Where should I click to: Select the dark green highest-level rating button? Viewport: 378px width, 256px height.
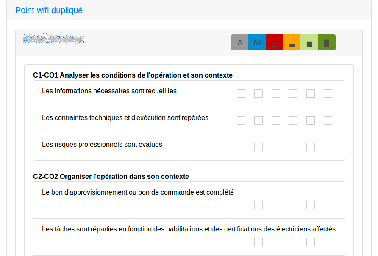point(326,42)
